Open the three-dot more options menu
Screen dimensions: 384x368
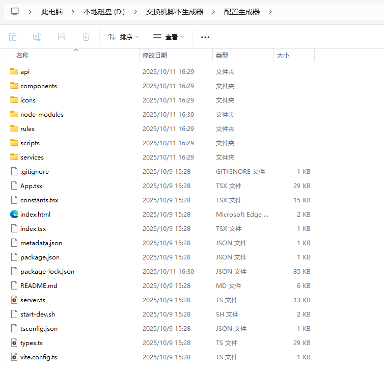coord(205,37)
